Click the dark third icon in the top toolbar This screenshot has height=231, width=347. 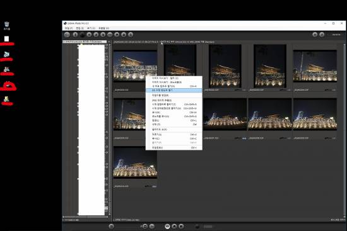pos(82,35)
